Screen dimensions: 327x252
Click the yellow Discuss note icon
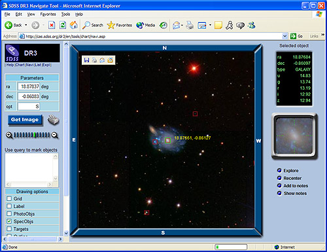[x=218, y=25]
